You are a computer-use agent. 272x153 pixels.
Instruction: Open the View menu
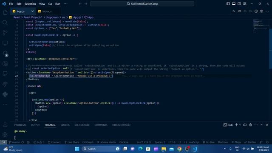pos(42,4)
